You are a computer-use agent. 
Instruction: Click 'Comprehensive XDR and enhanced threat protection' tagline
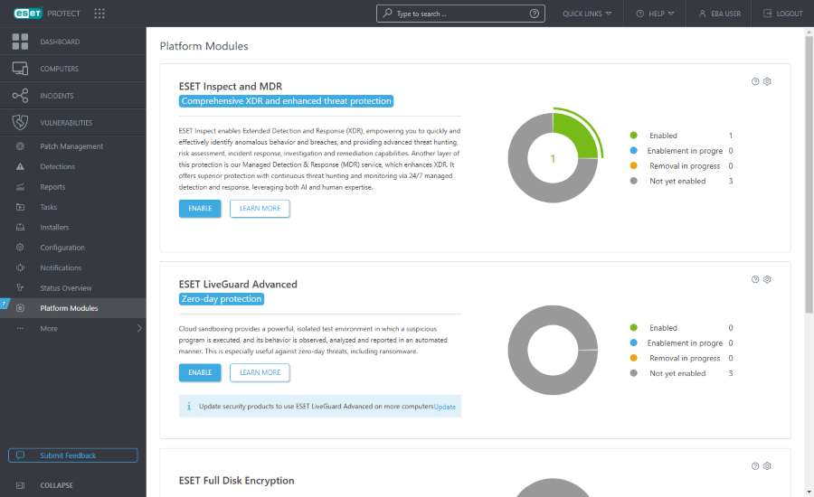286,101
